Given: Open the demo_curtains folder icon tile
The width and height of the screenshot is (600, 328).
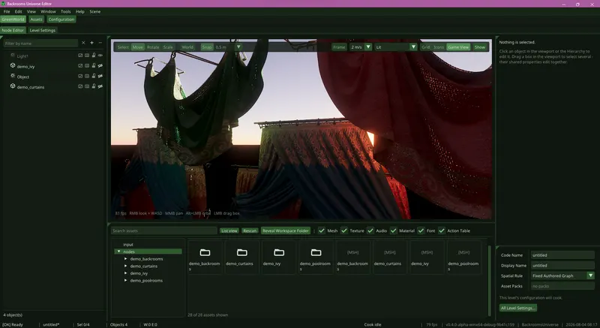Looking at the screenshot, I should coord(241,257).
